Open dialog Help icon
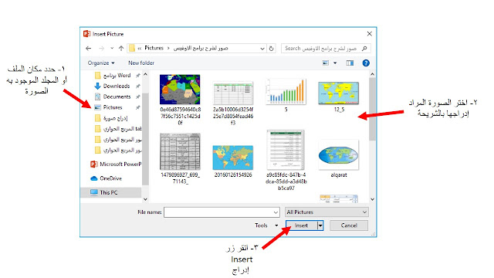This screenshot has height=278, width=494. pyautogui.click(x=366, y=63)
